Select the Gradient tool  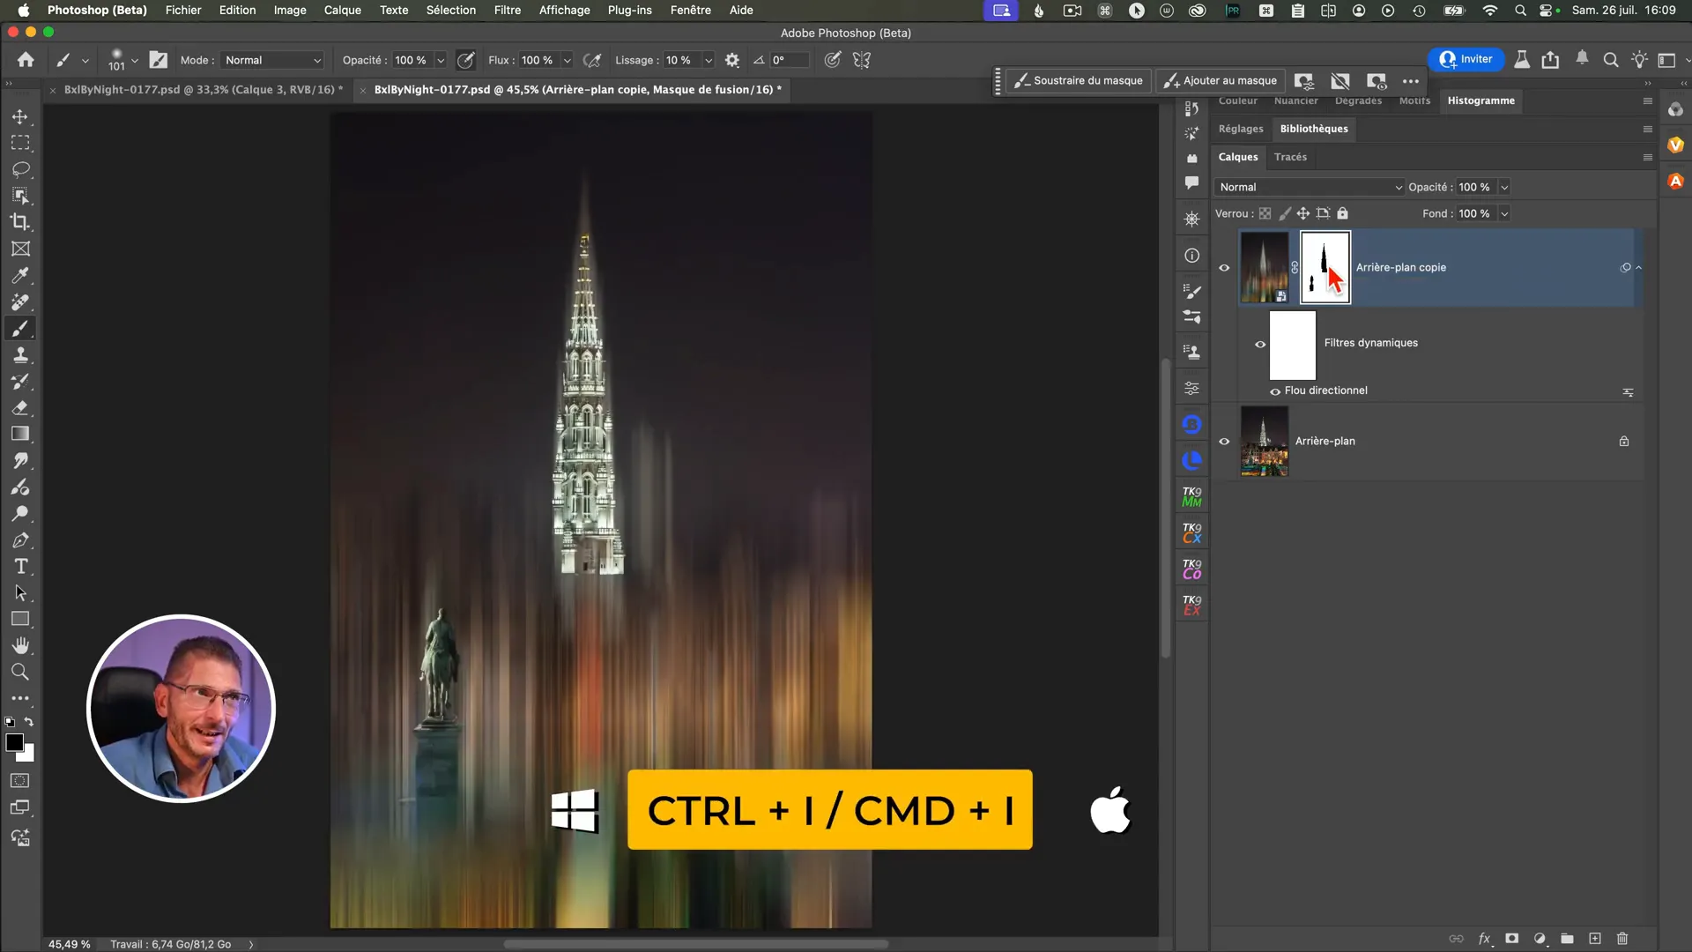coord(20,434)
